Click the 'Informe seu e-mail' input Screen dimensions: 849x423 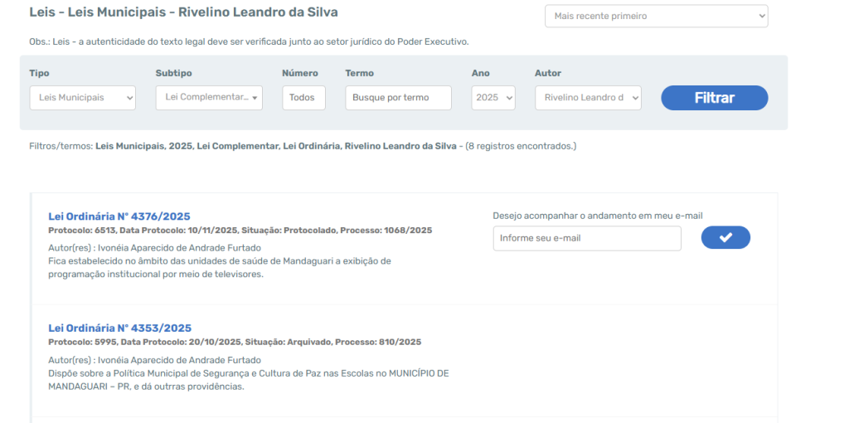[x=586, y=239]
